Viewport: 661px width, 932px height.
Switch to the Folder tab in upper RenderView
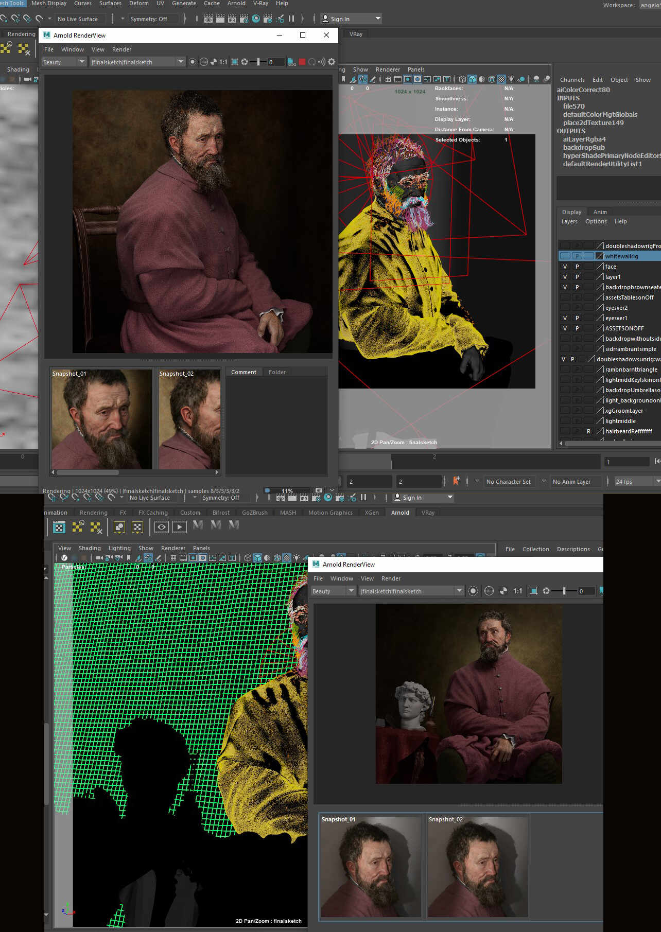277,372
